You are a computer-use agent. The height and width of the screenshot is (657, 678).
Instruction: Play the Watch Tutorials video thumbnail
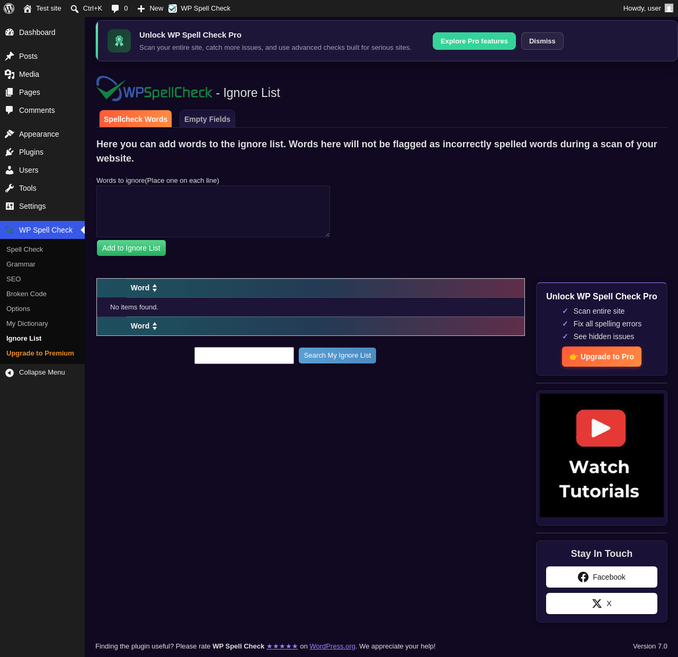click(x=602, y=455)
